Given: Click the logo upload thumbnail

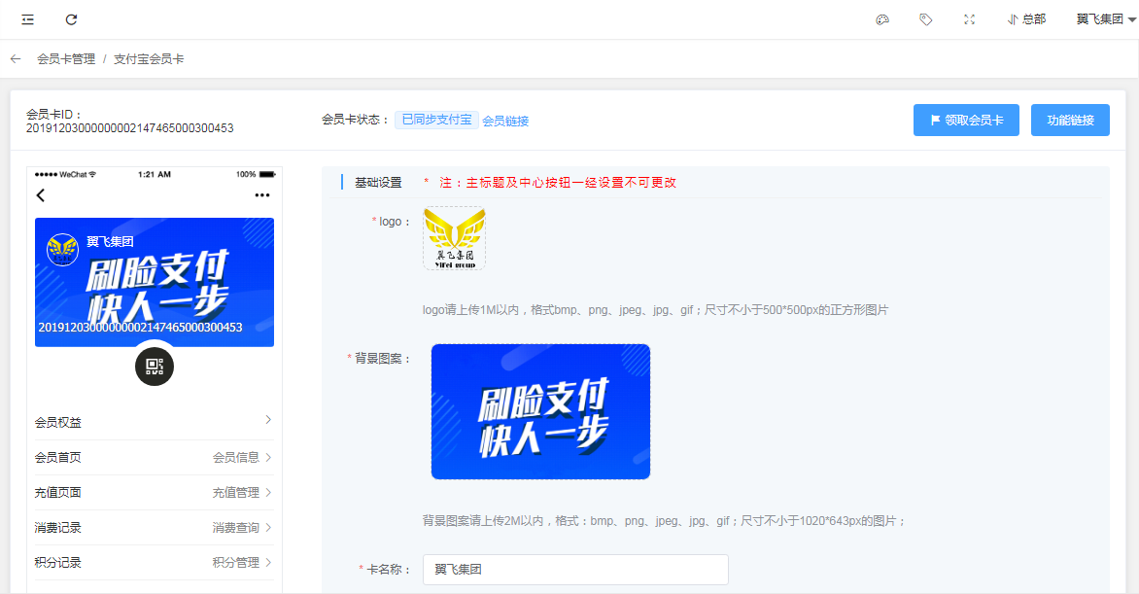Looking at the screenshot, I should click(454, 238).
